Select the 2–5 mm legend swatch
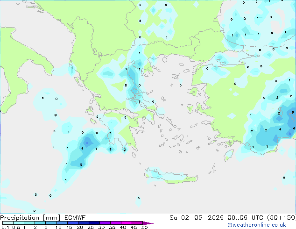Screen dimensions: 296x229 pyautogui.click(x=40, y=223)
